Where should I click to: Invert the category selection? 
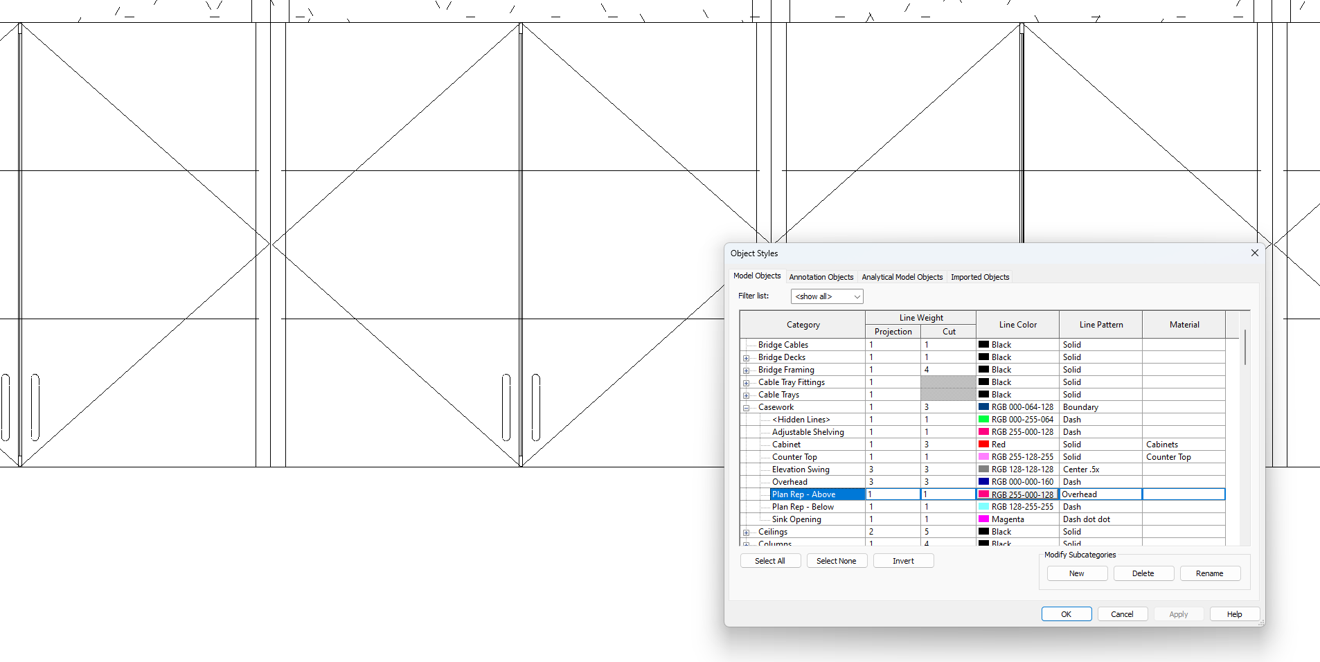903,560
